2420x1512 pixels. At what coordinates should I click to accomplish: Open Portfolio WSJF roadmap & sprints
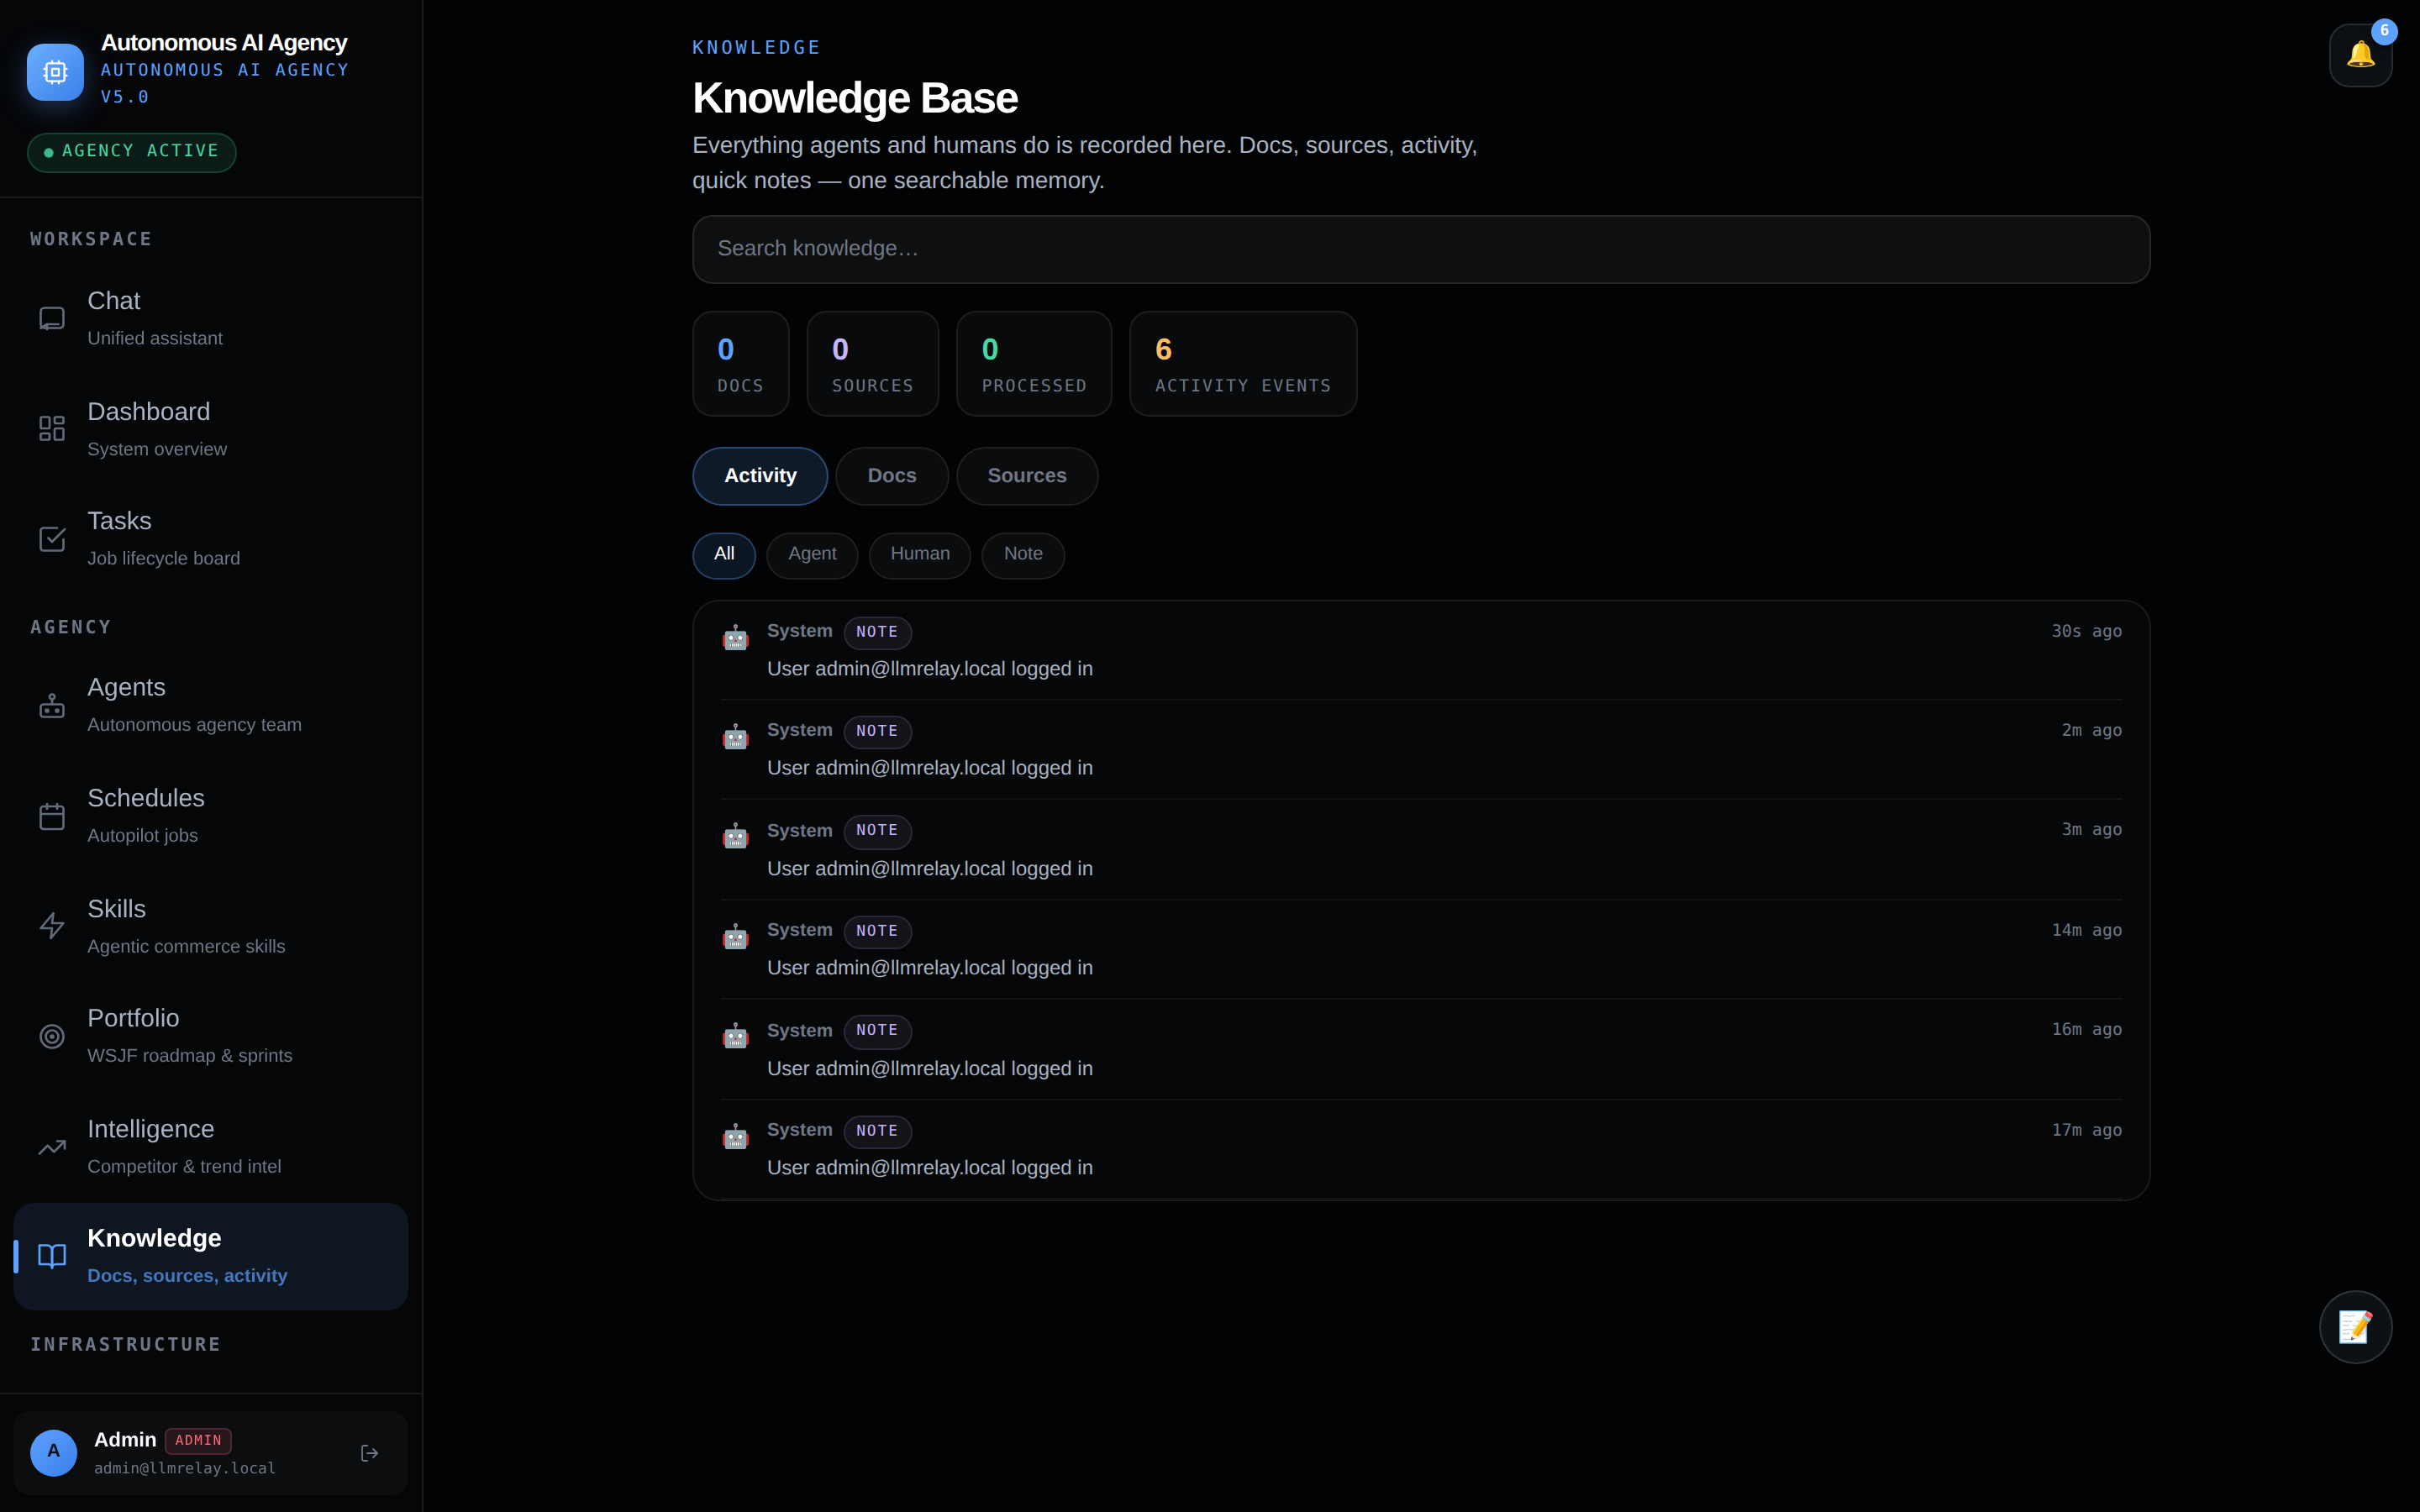pyautogui.click(x=211, y=1036)
